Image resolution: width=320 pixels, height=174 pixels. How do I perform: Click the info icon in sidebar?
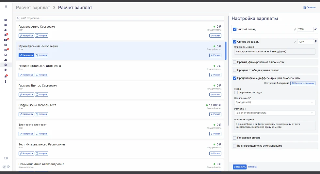(x=6, y=82)
